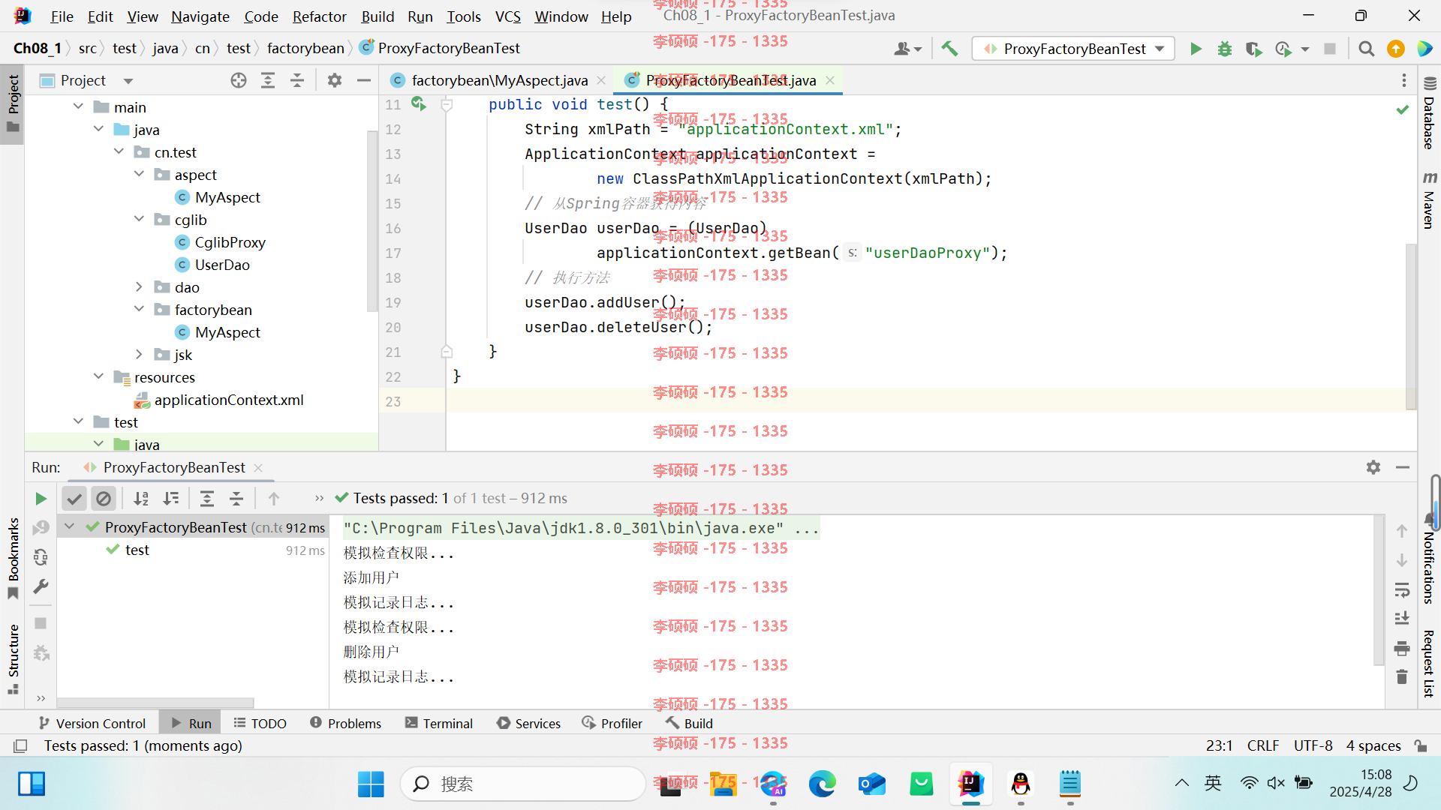Viewport: 1441px width, 810px height.
Task: Open Microsoft Edge from the taskbar
Action: click(x=822, y=784)
